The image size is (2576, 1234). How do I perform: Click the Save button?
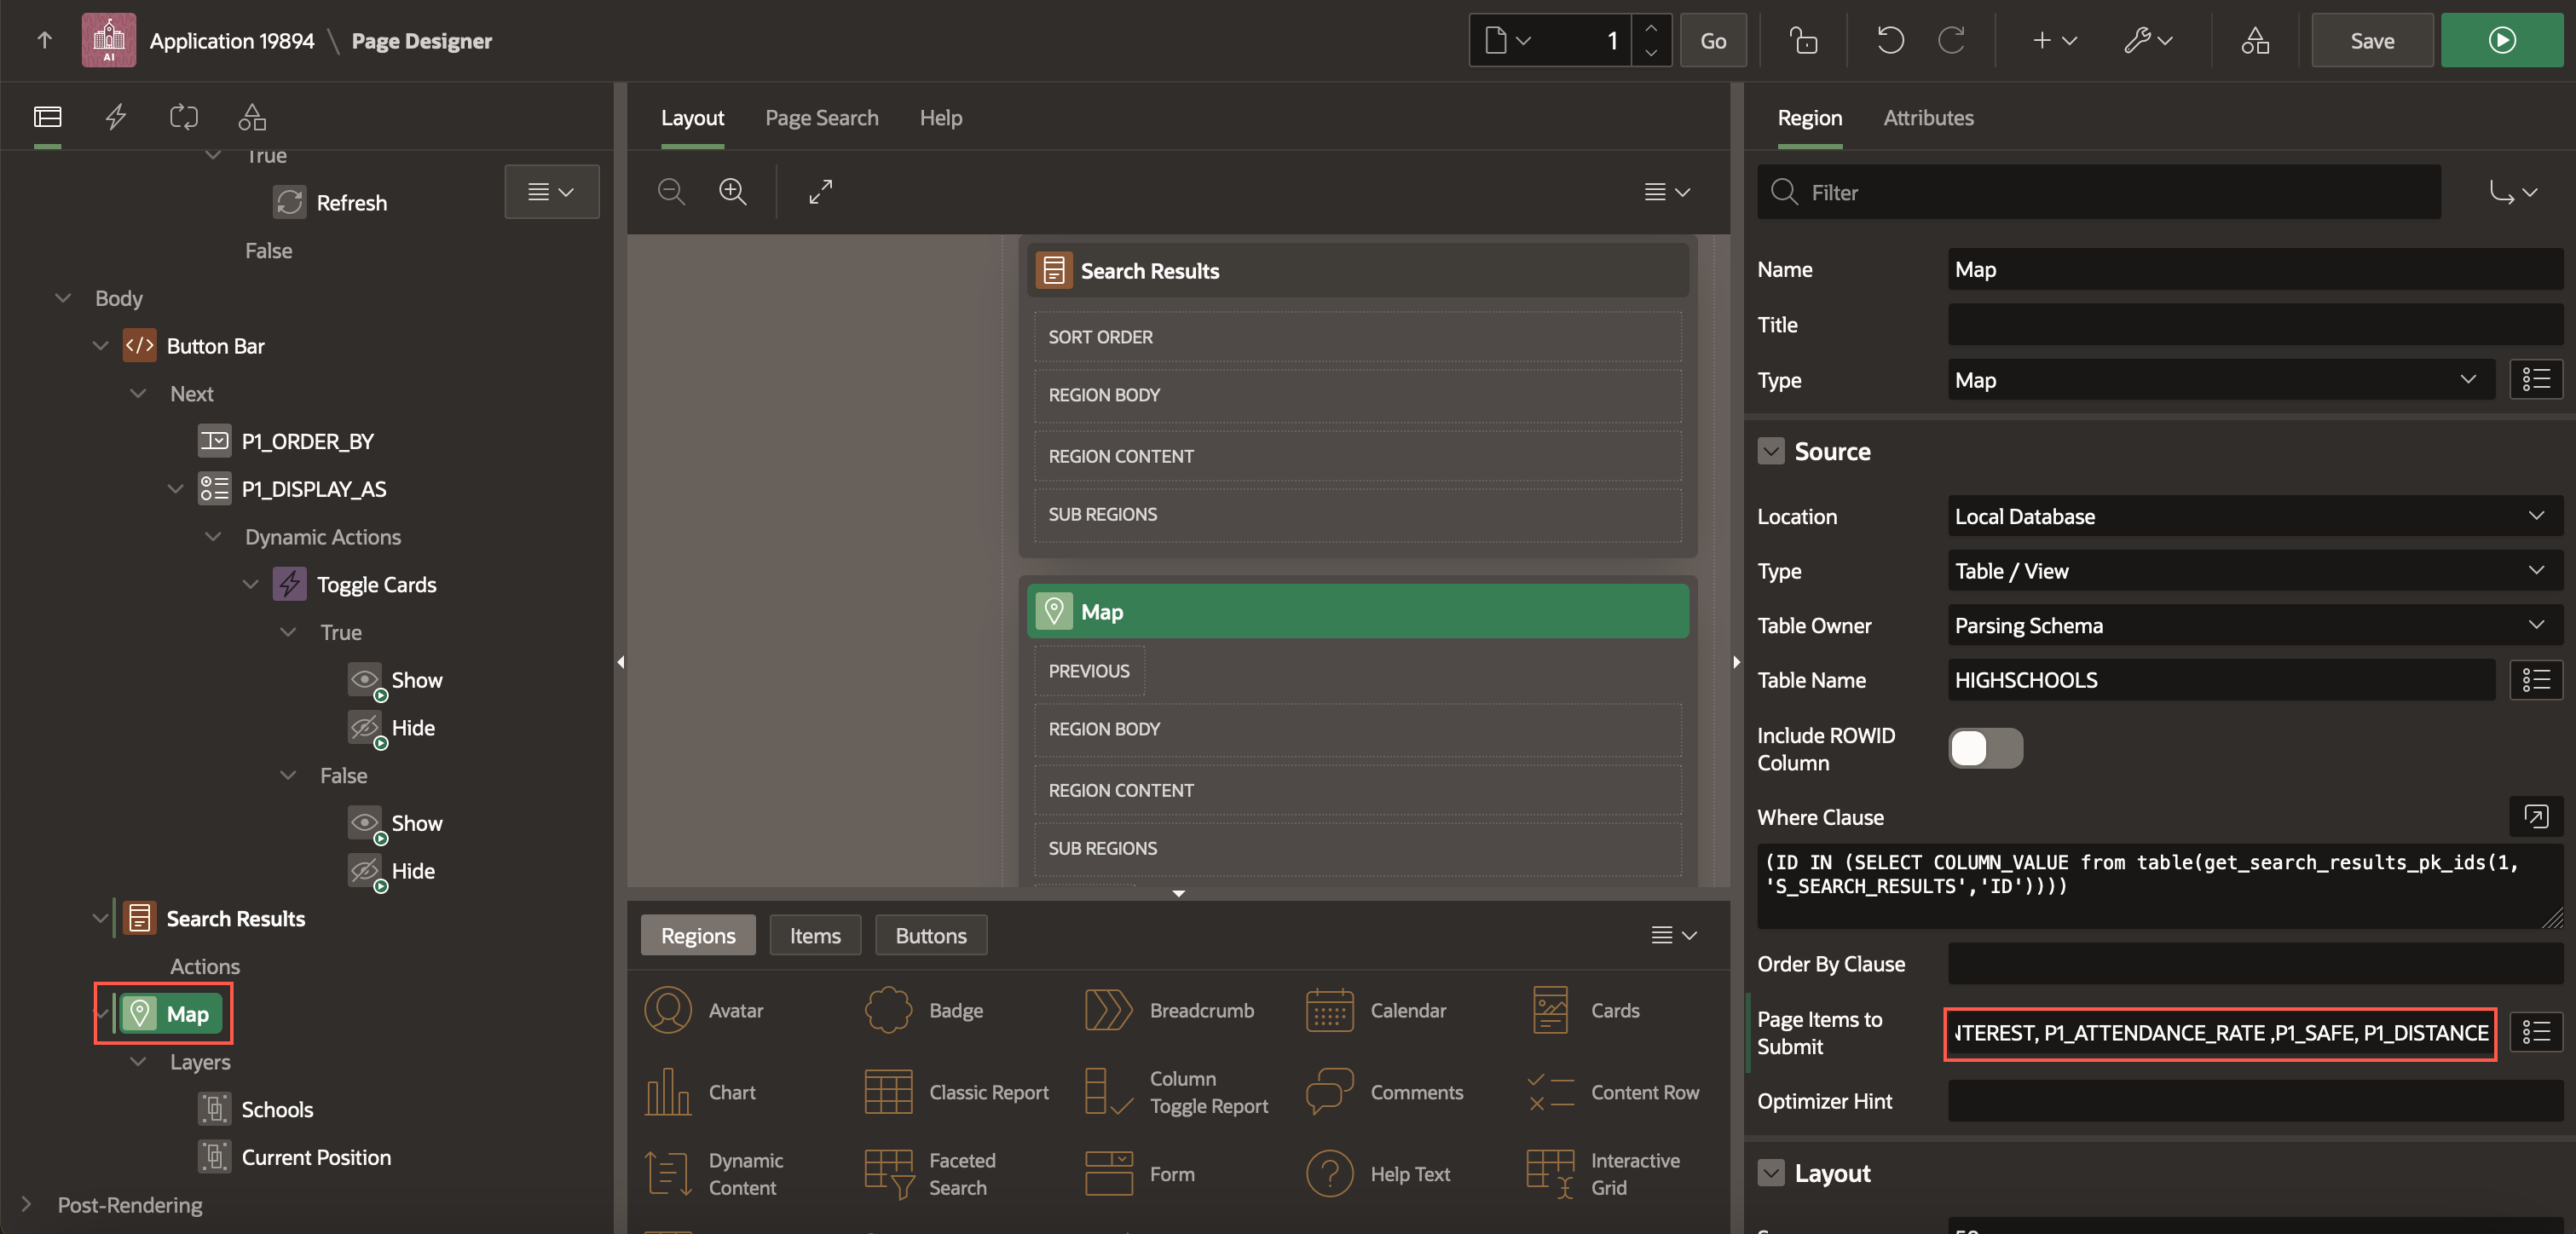pos(2372,40)
